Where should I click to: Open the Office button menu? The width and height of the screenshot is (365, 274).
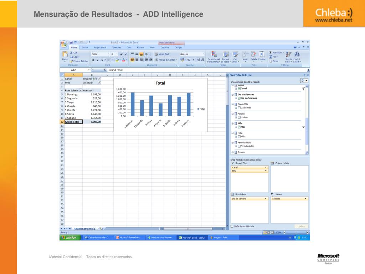63,44
